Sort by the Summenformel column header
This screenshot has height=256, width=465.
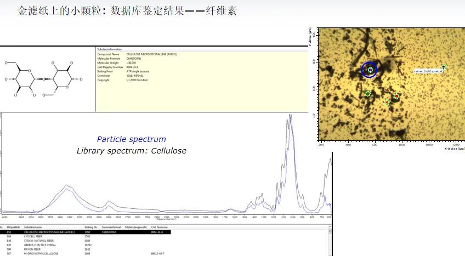pos(111,227)
